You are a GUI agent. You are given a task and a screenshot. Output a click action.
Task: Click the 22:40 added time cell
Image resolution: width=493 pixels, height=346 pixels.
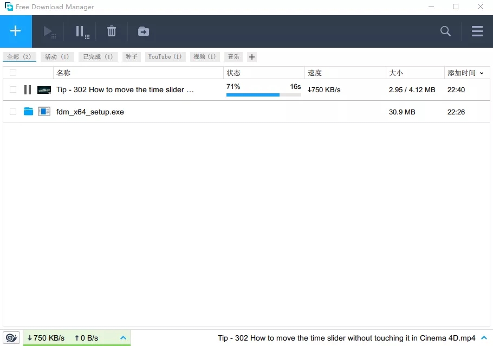tap(456, 89)
